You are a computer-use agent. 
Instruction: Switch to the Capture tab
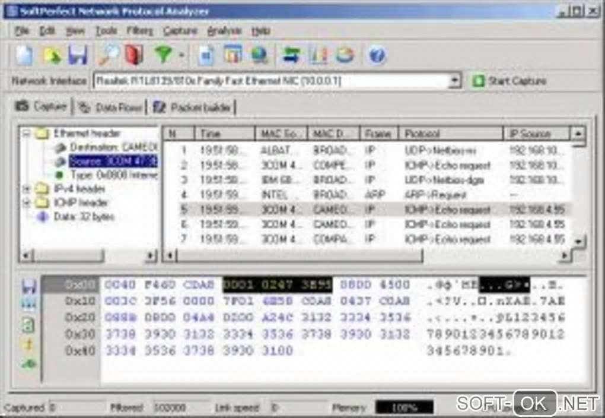point(41,106)
